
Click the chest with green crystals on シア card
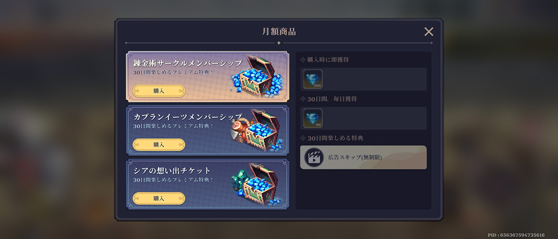tap(258, 184)
